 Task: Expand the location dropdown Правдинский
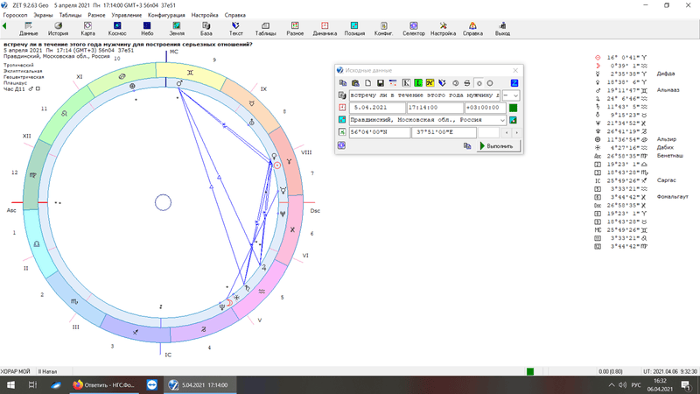tap(502, 120)
